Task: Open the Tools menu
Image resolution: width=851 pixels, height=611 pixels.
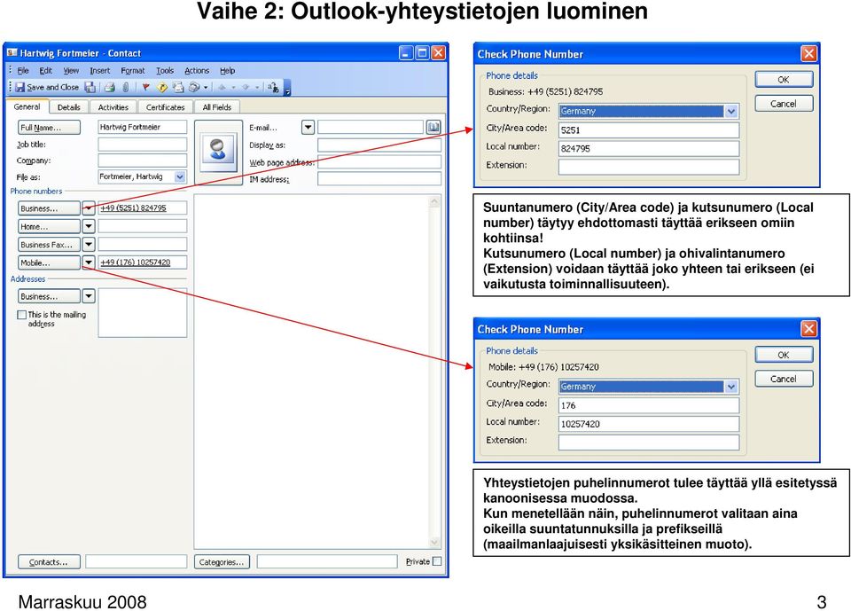Action: (x=165, y=71)
